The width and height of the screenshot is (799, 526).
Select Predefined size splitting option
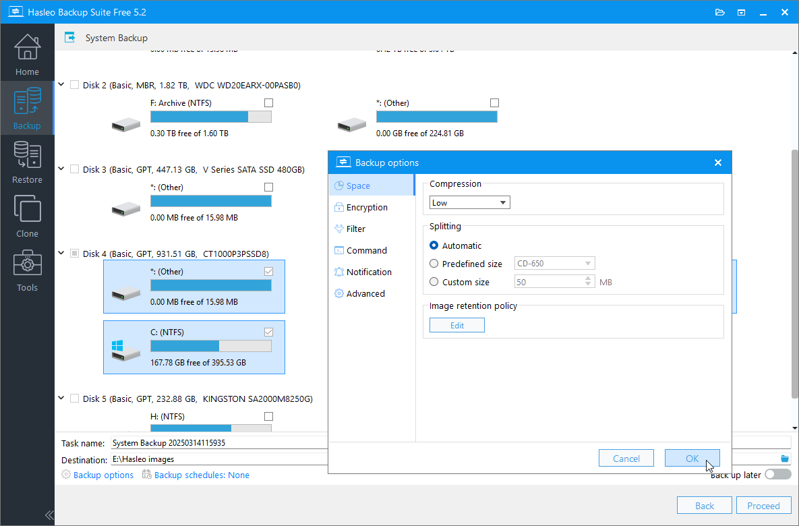tap(434, 264)
